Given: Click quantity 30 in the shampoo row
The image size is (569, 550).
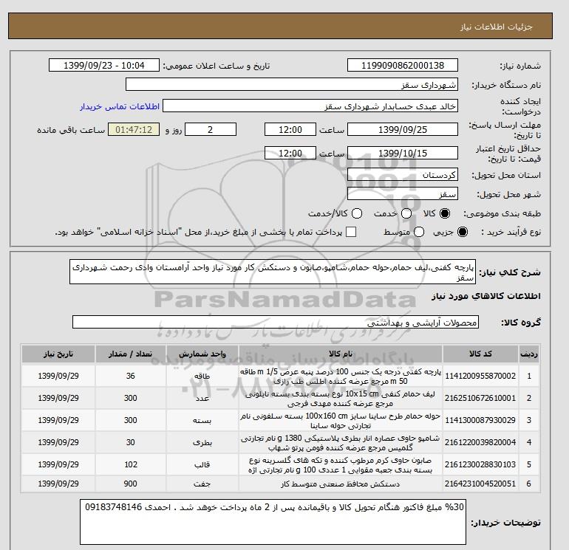Looking at the screenshot, I should pyautogui.click(x=130, y=442).
